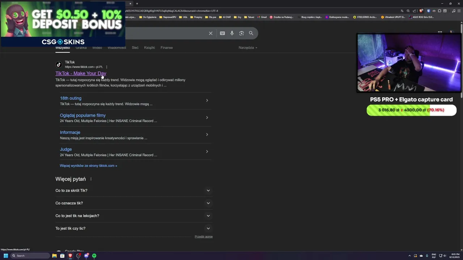The image size is (463, 260).
Task: Click the donation goal progress bar
Action: point(412,110)
